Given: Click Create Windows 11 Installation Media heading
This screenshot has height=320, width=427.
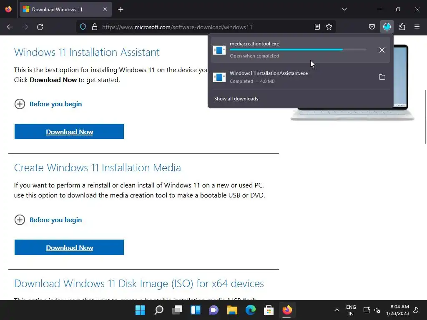Looking at the screenshot, I should (98, 167).
